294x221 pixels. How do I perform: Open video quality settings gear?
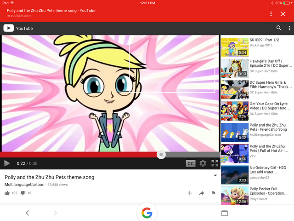click(203, 163)
